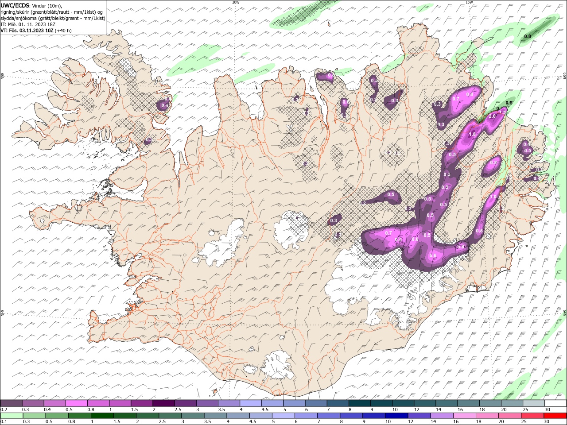Click the green rain-legend swatch labeled 0.5
The width and height of the screenshot is (567, 425).
point(57,416)
